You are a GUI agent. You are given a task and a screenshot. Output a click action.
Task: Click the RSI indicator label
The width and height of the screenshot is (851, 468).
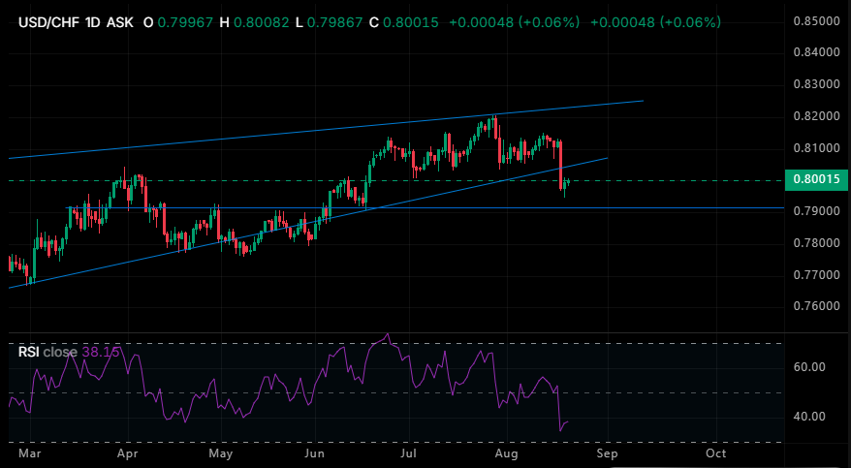coord(29,352)
